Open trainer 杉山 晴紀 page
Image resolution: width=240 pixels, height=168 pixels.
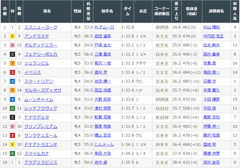(x=211, y=27)
